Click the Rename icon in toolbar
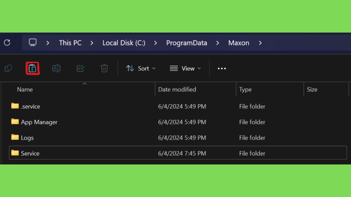Image resolution: width=351 pixels, height=197 pixels. 56,68
